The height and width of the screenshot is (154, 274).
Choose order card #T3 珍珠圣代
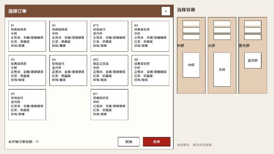coord(109,36)
